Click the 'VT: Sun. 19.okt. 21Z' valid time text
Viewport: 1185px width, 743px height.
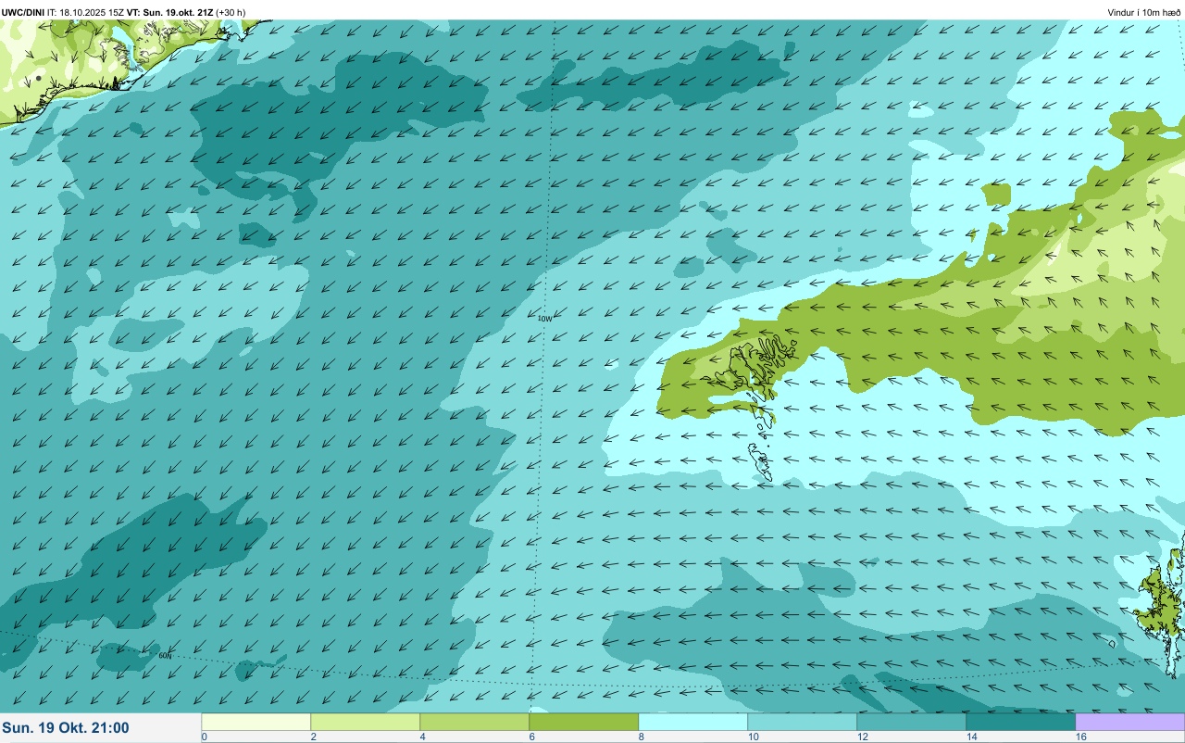(x=169, y=12)
